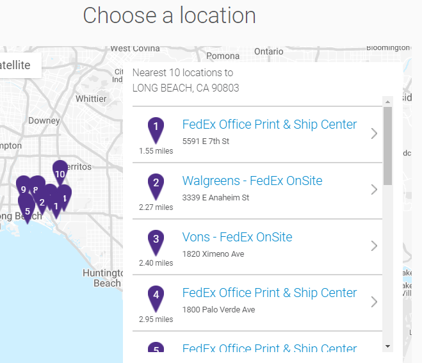This screenshot has height=363, width=422.
Task: Click scrollbar up arrow in locations list
Action: [387, 102]
